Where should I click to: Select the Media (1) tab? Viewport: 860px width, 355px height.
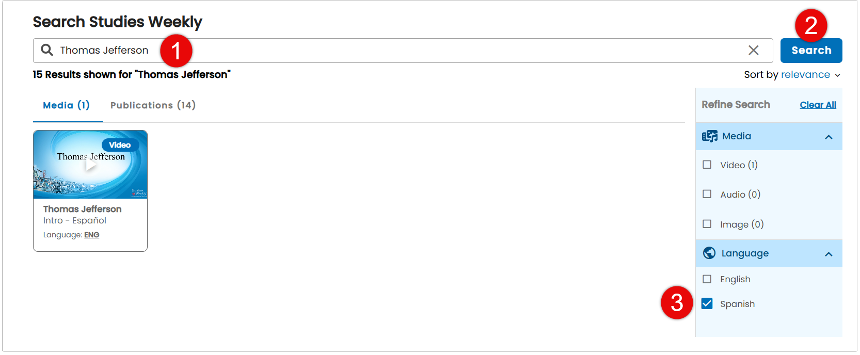(x=67, y=105)
